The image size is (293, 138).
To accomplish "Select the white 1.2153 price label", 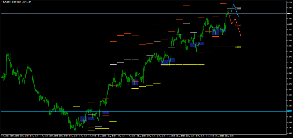I will [x=238, y=8].
